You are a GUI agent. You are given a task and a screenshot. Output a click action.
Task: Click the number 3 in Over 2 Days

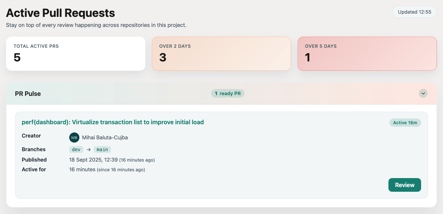pyautogui.click(x=163, y=57)
